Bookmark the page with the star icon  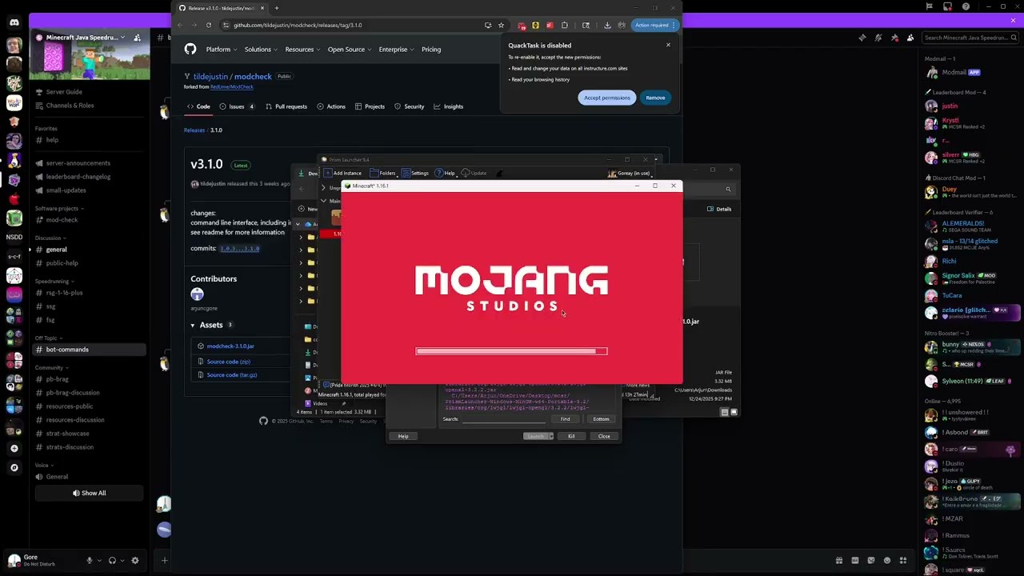point(502,25)
